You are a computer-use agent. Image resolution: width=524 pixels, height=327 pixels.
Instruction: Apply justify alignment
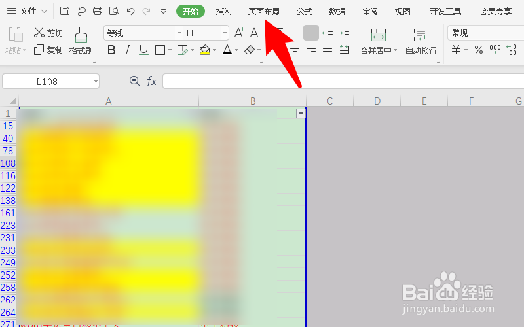[327, 50]
